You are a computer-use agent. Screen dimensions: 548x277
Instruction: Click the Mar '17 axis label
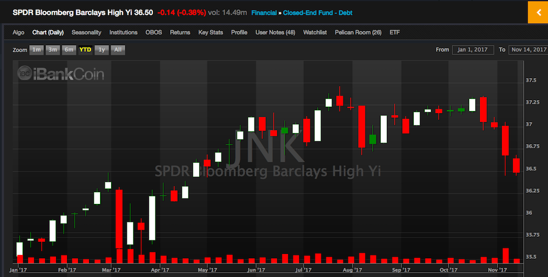pos(111,270)
